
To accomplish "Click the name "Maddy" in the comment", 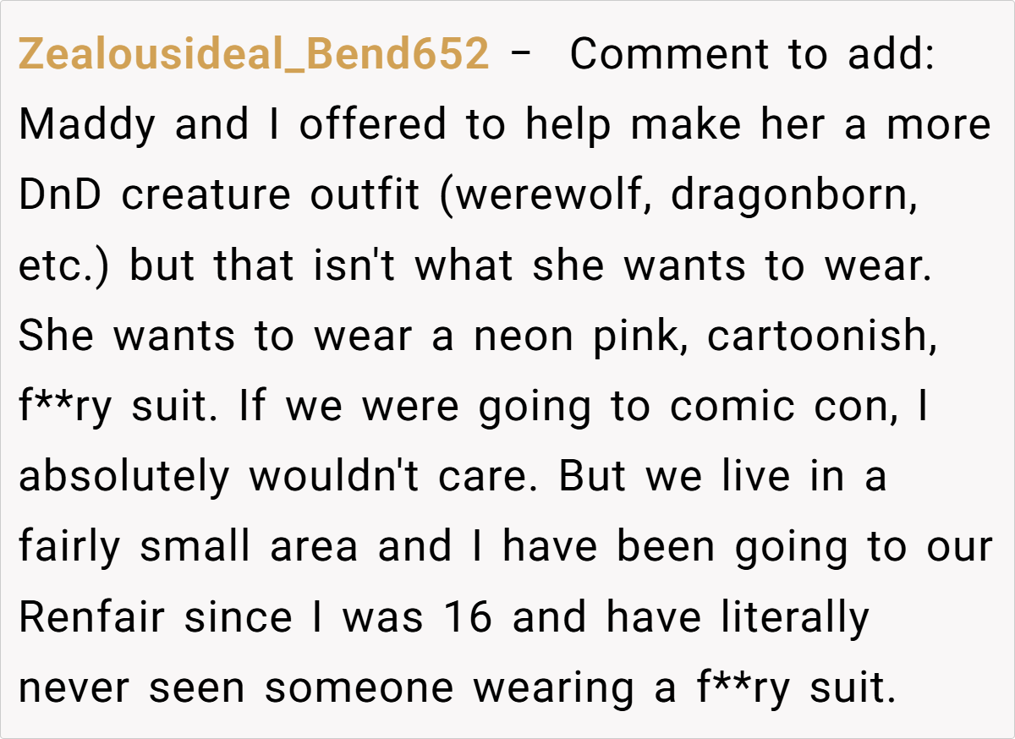I will 88,125.
